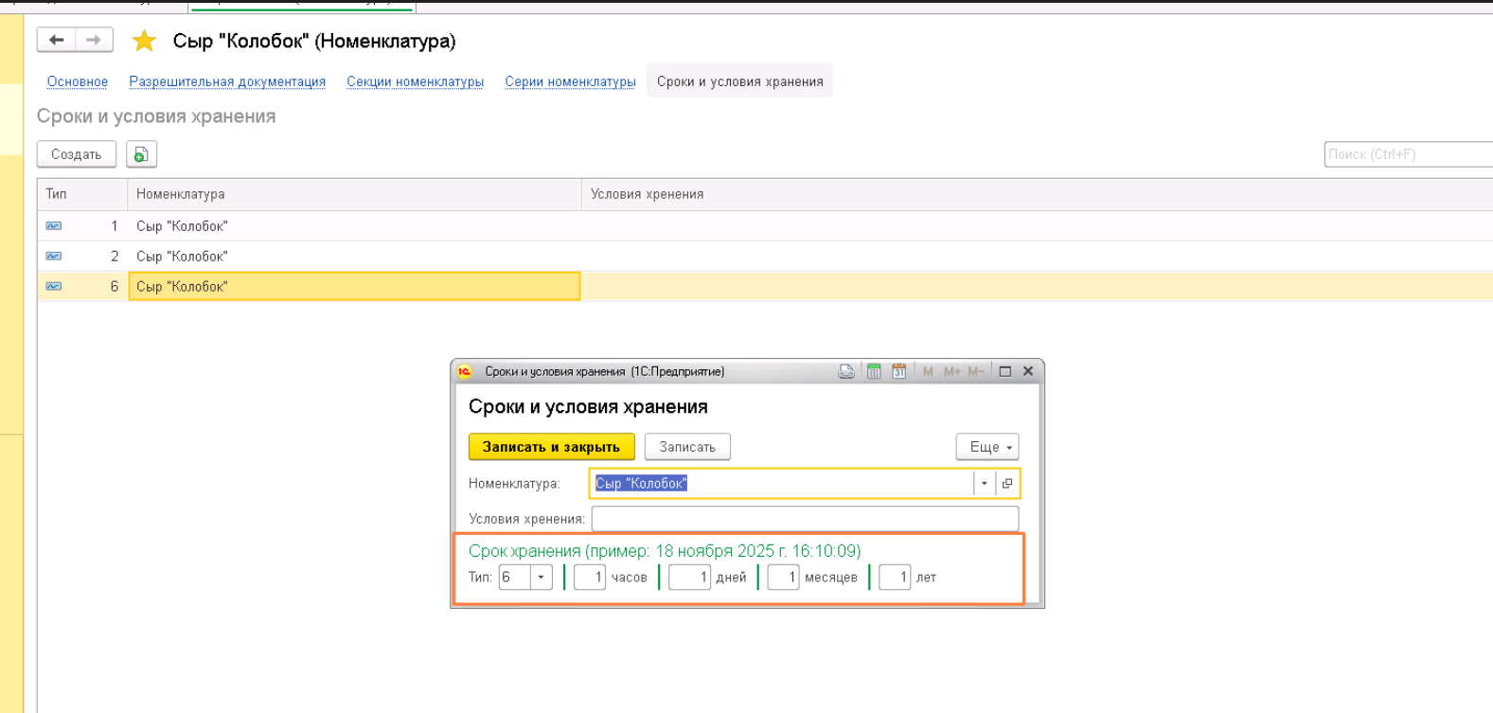Click the Записать и закрыть button
Screen dimensions: 1493x713
[x=551, y=447]
